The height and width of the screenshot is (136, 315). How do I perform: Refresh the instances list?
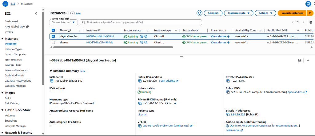199,13
